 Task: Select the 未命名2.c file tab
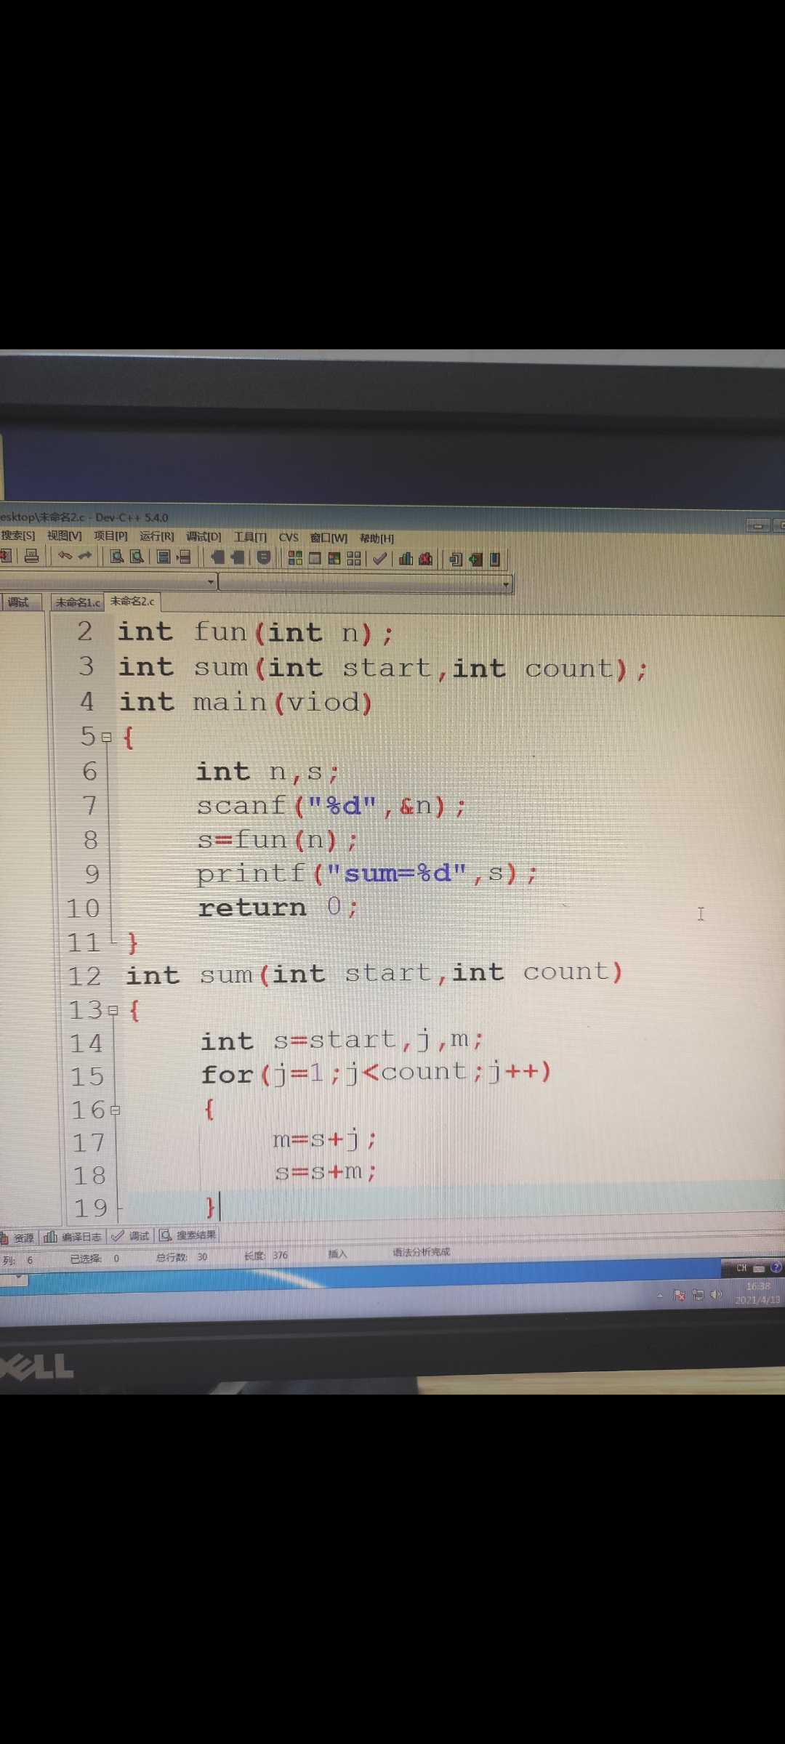132,602
